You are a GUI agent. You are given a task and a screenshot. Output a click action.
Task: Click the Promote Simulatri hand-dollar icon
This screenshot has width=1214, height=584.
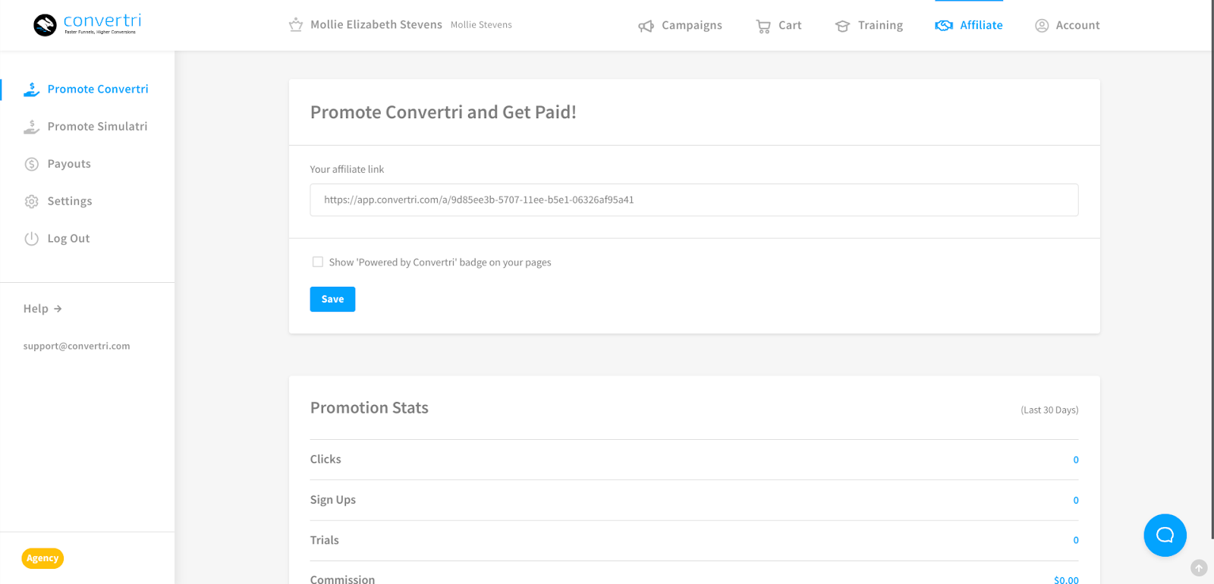point(31,127)
